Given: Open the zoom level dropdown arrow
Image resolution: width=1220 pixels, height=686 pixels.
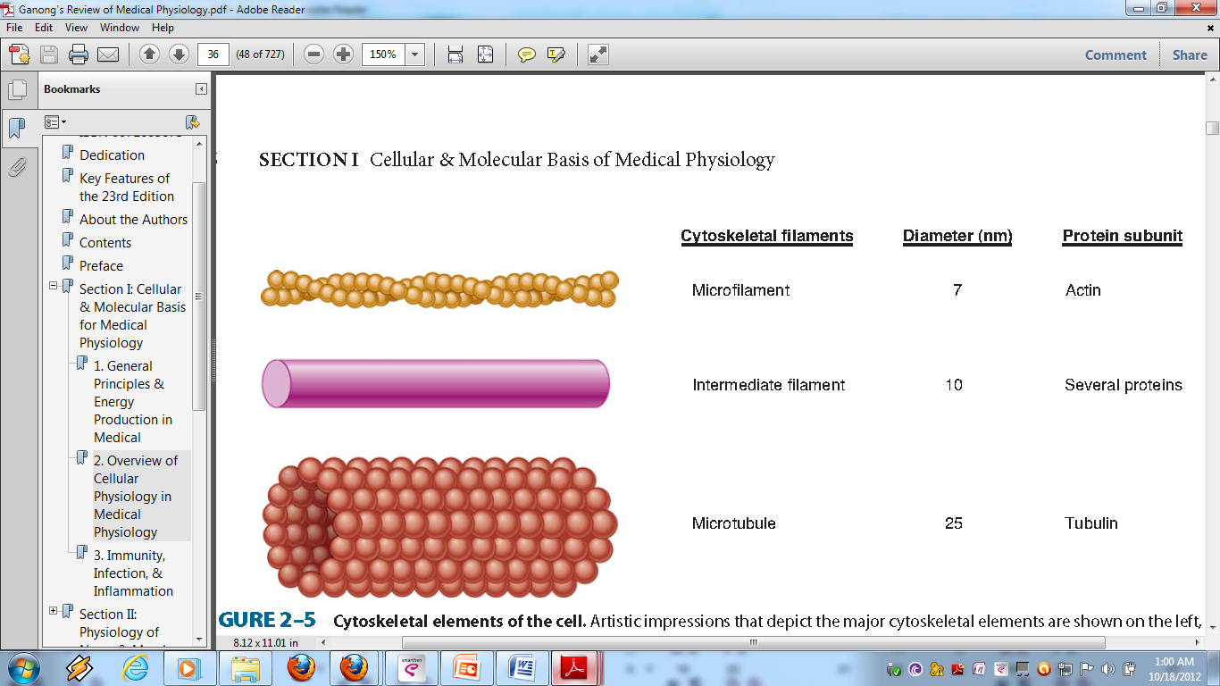Looking at the screenshot, I should 414,54.
